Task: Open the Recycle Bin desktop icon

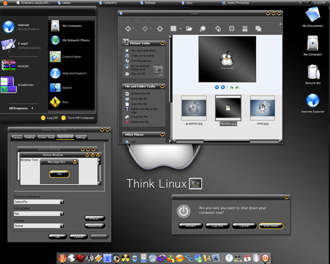Action: pyautogui.click(x=313, y=75)
